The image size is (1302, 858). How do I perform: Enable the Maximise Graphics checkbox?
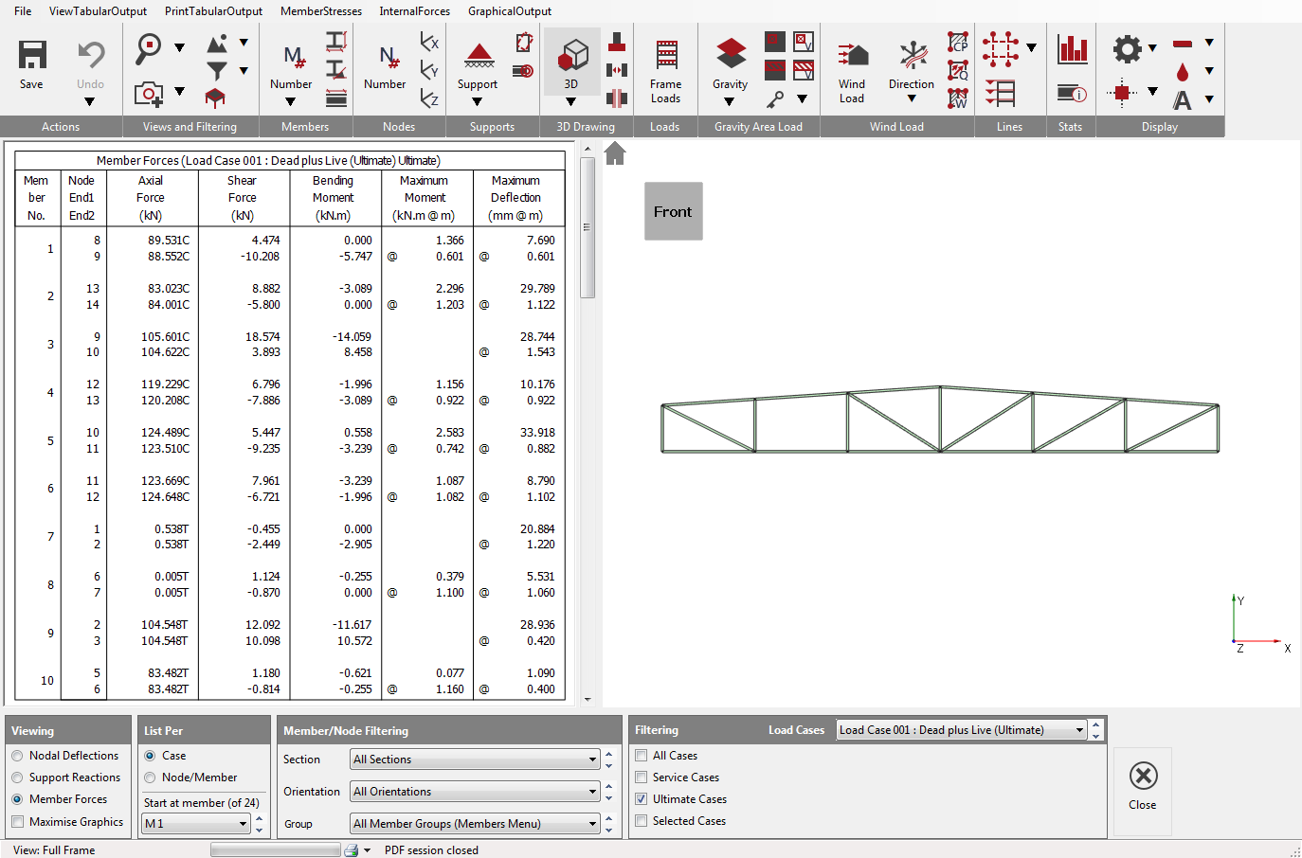tap(18, 822)
